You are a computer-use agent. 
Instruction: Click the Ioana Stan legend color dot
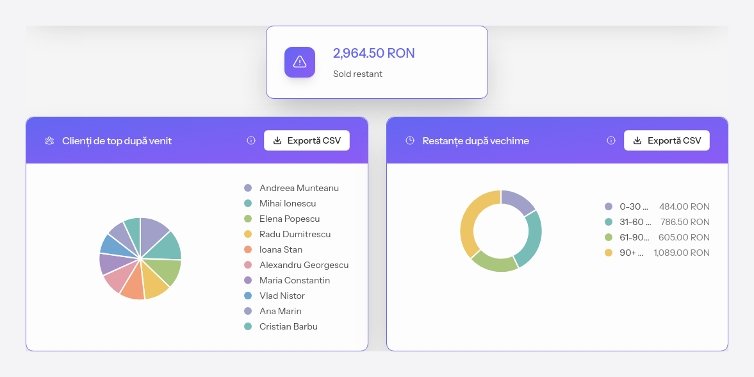(248, 249)
